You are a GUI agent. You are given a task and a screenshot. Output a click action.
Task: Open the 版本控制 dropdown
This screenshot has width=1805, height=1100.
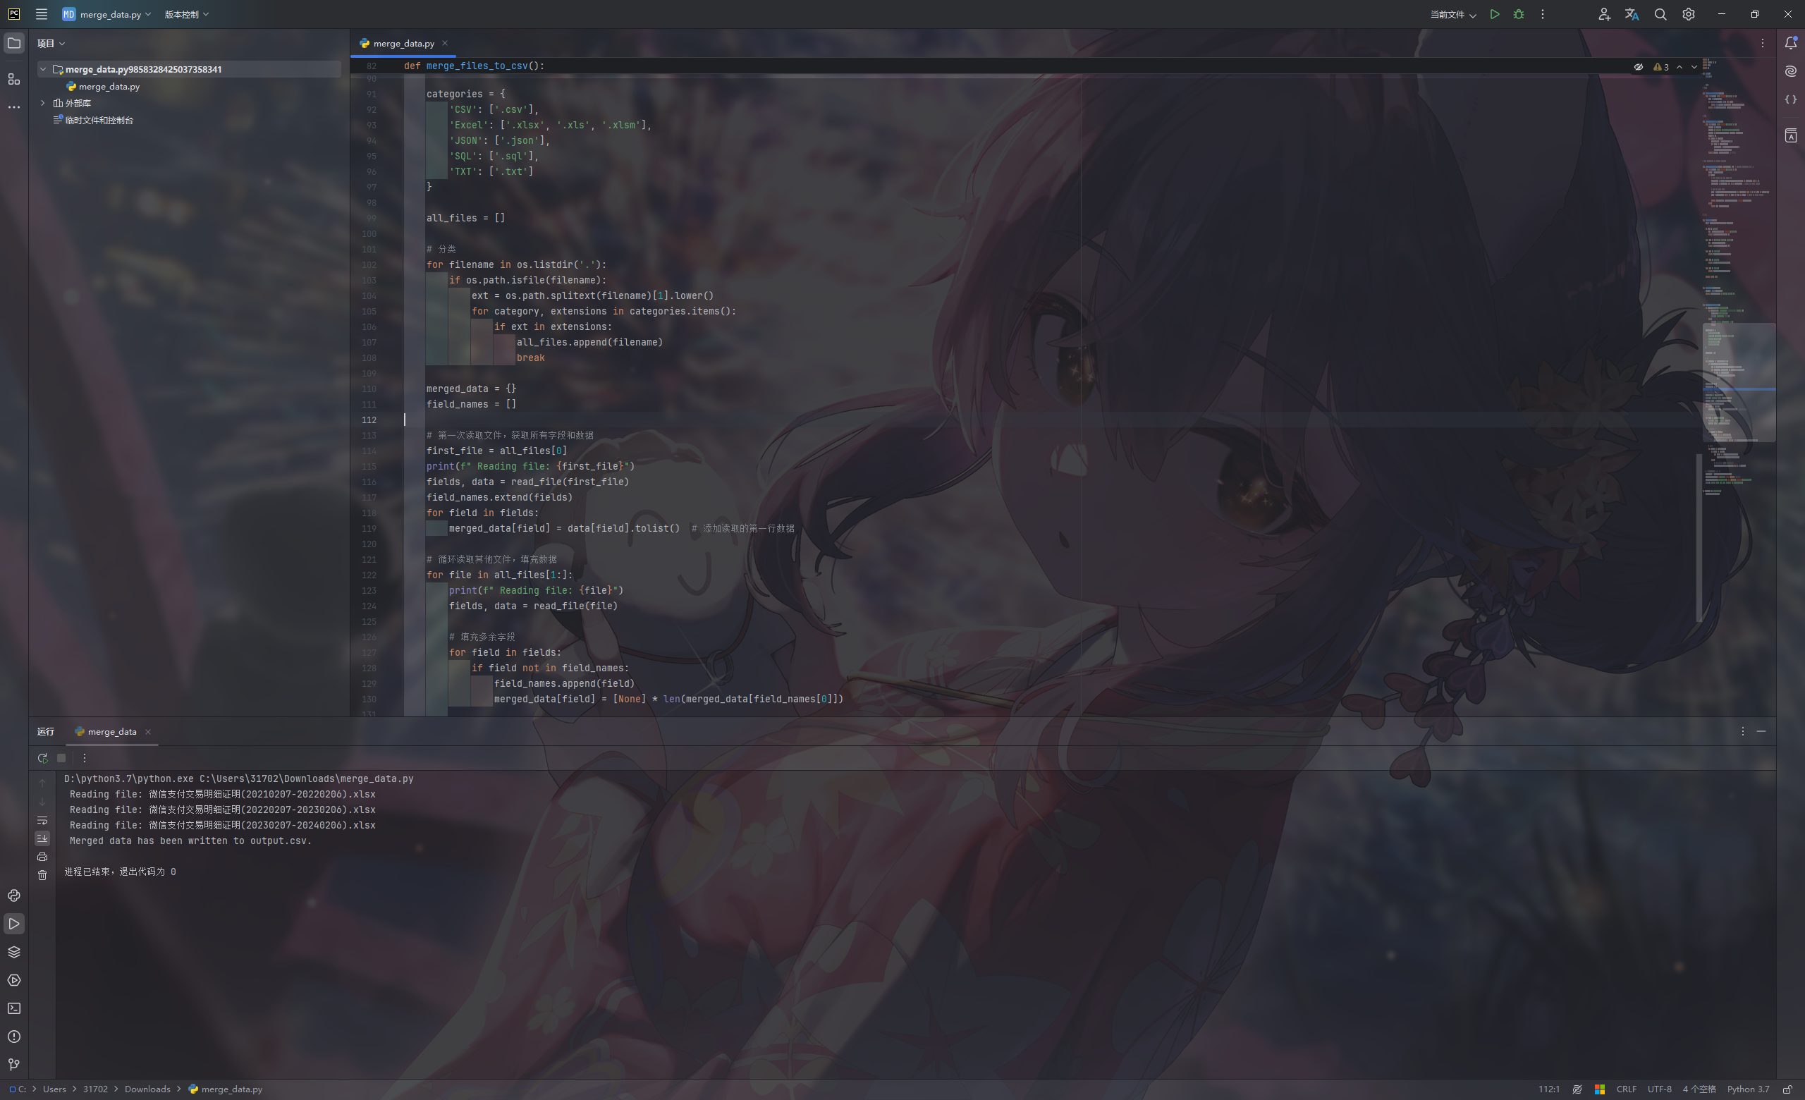[x=186, y=14]
